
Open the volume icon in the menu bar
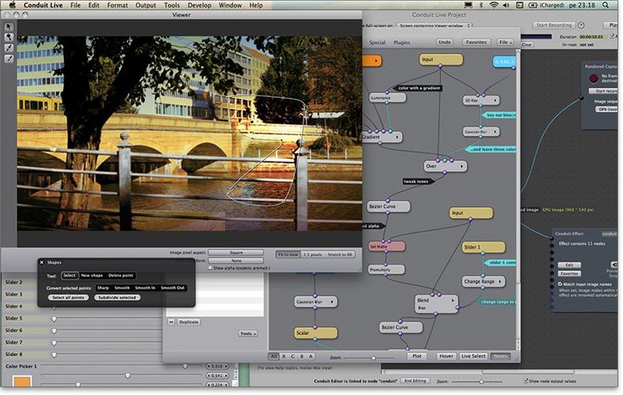tap(506, 5)
